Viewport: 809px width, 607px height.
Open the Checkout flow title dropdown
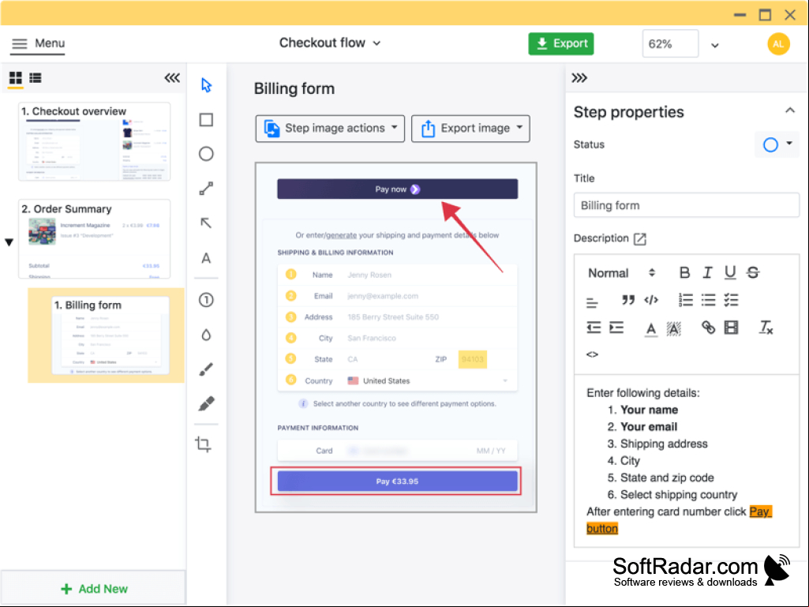pos(330,43)
